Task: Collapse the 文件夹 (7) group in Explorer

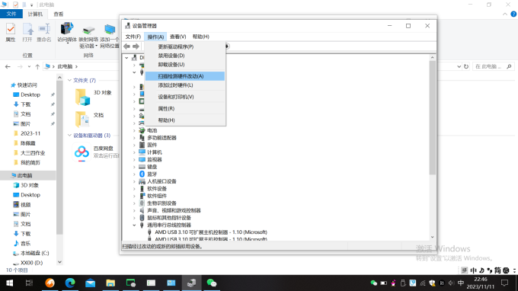Action: 69,80
